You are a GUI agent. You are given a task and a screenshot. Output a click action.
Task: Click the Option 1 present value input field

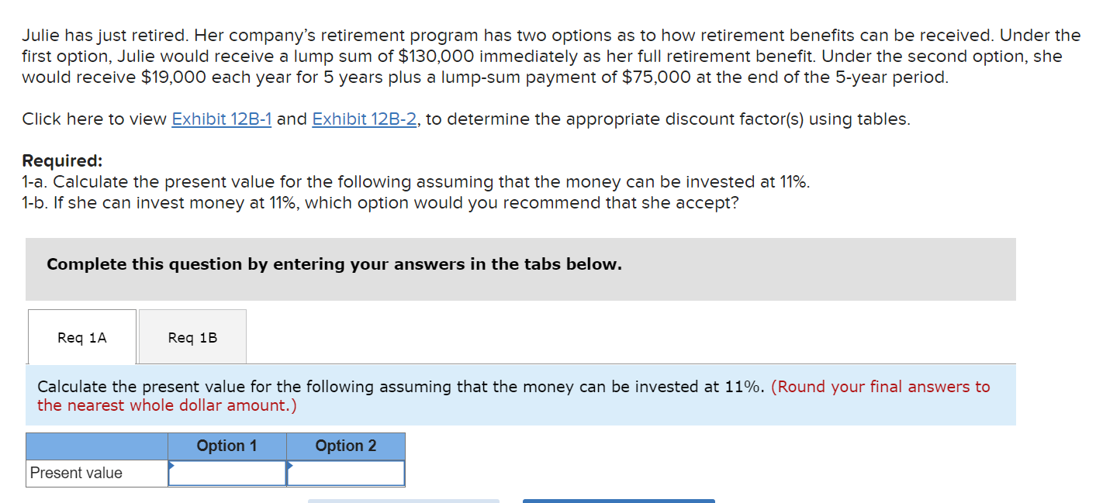click(x=229, y=473)
